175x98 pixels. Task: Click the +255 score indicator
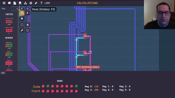coord(47,3)
